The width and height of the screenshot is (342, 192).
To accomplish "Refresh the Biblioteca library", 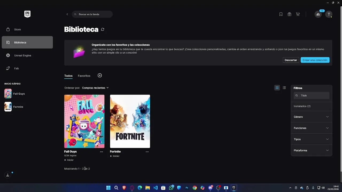I will [x=103, y=29].
